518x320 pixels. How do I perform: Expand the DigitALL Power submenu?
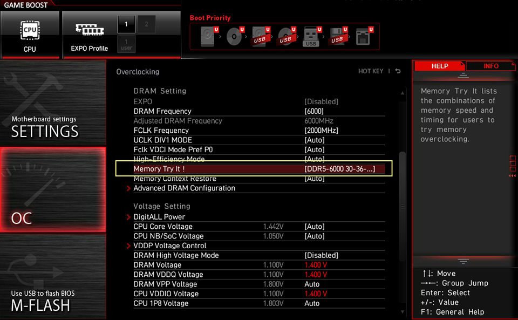[x=159, y=217]
